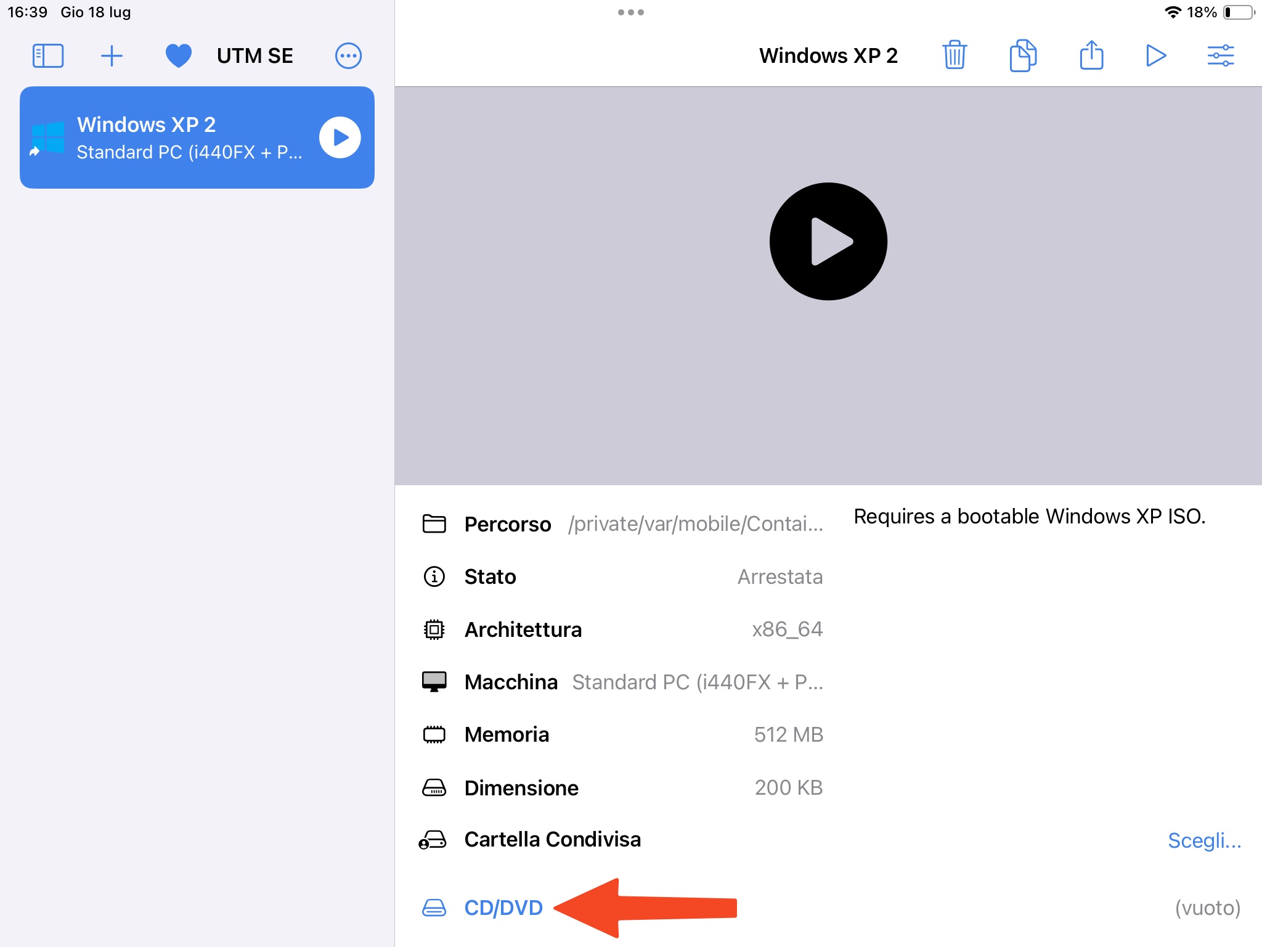
Task: Tap the 16:39 clock in status bar
Action: tap(27, 12)
